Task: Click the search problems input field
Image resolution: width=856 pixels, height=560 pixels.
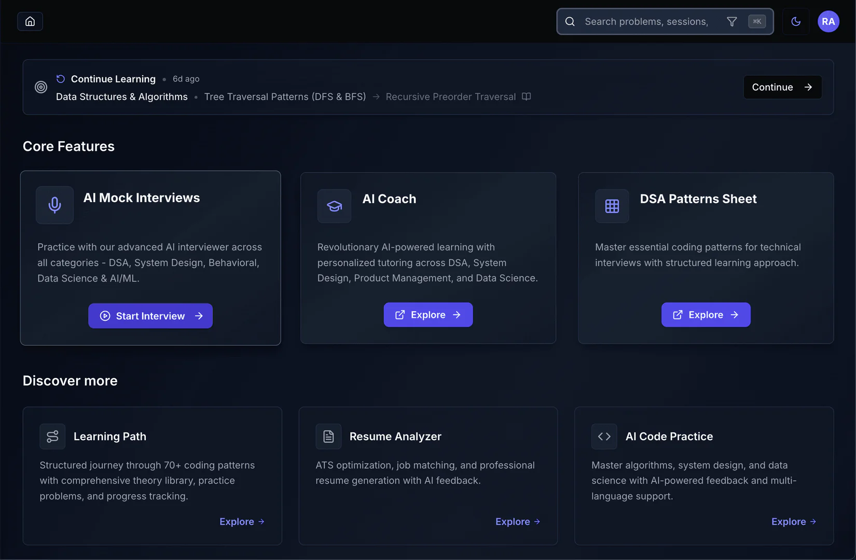Action: coord(646,21)
